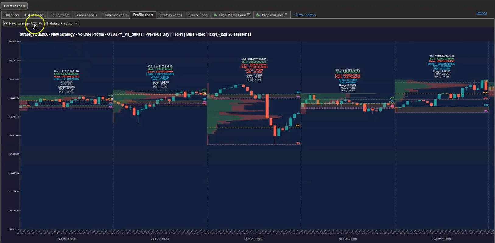Screen dimensions: 495x243
Task: View the Source Code tab
Action: click(x=198, y=15)
